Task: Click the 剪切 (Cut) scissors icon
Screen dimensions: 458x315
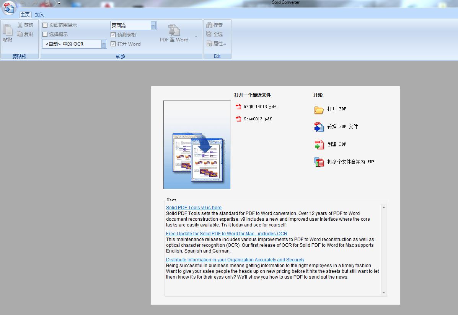Action: [20, 25]
